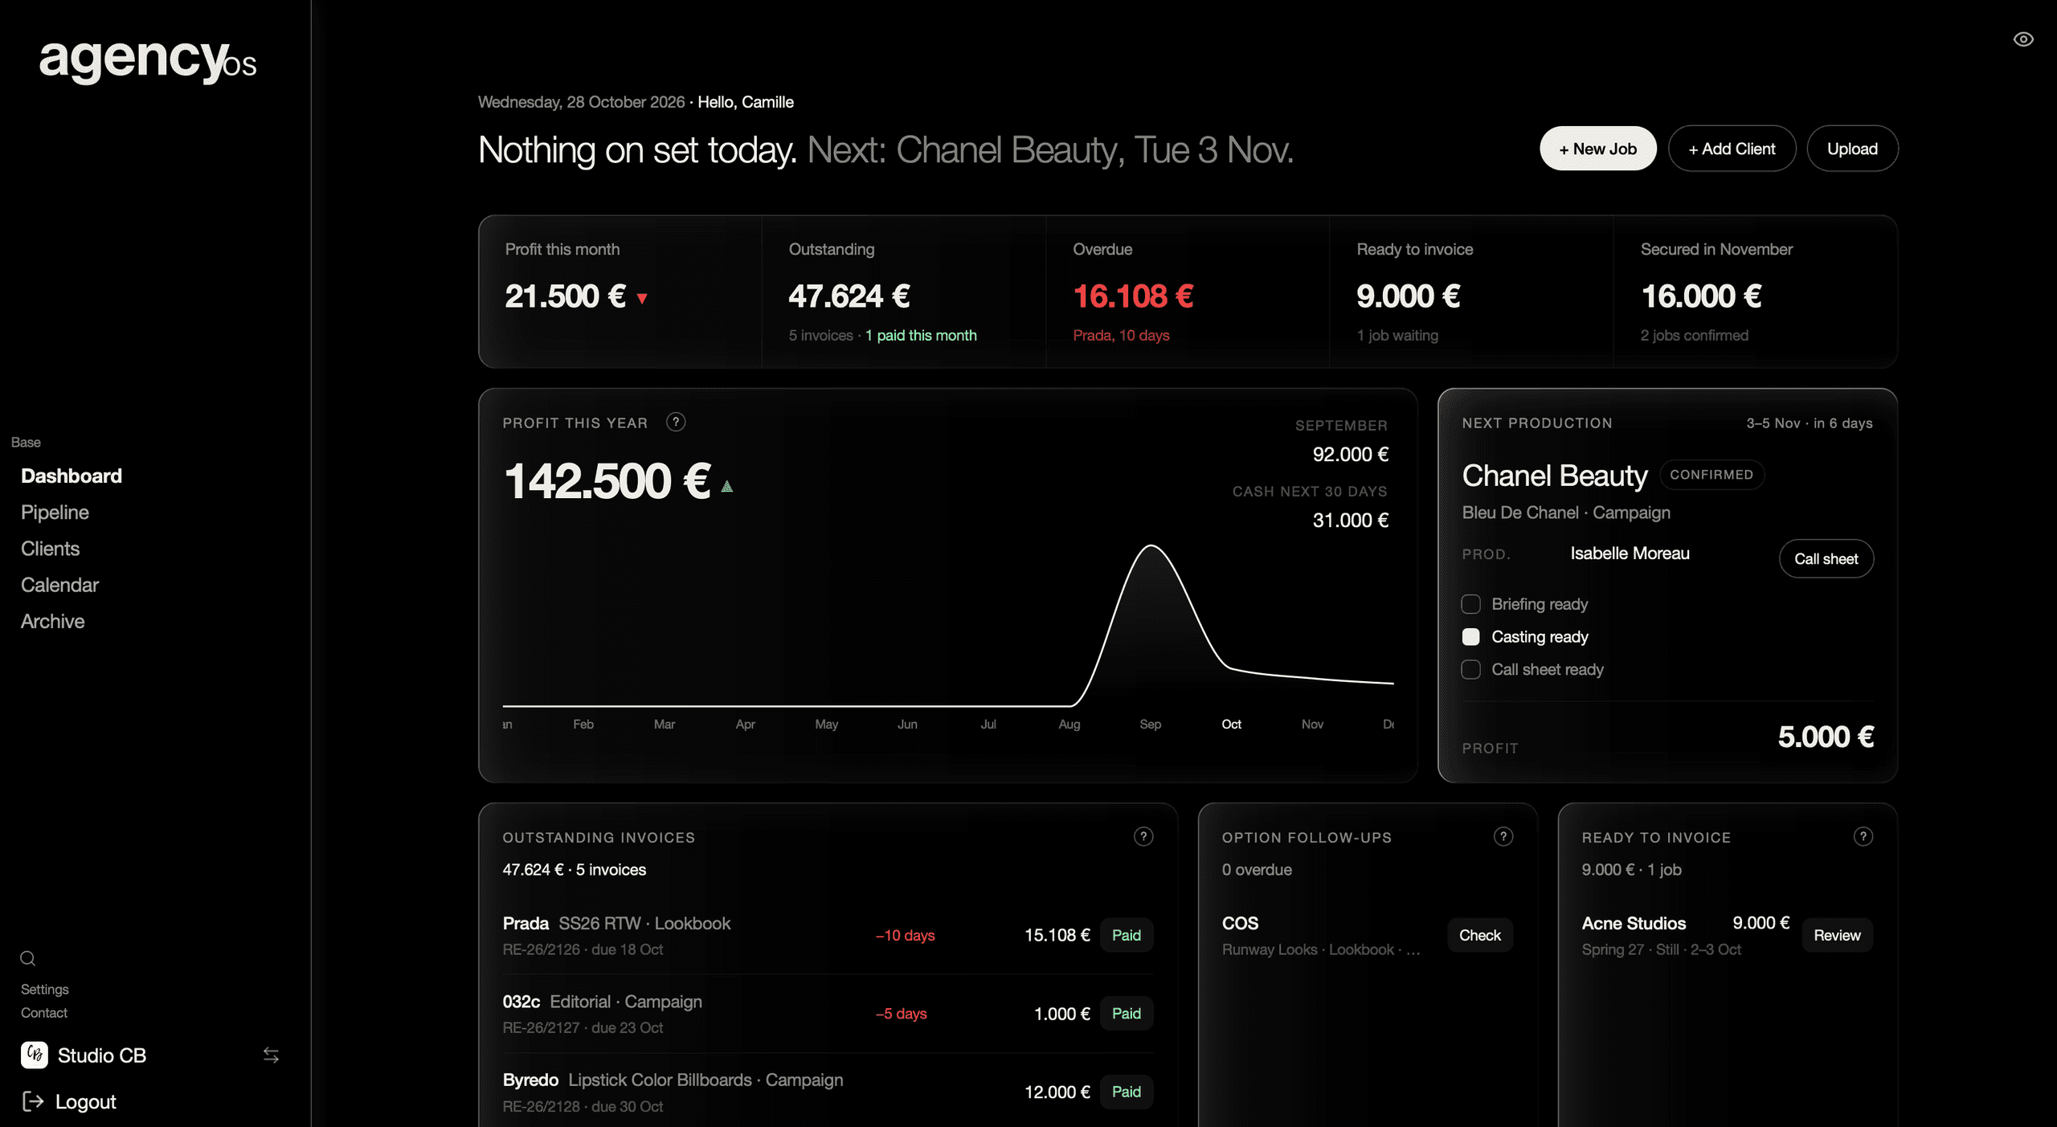
Task: Toggle the eye visibility icon in top corner
Action: (x=2023, y=39)
